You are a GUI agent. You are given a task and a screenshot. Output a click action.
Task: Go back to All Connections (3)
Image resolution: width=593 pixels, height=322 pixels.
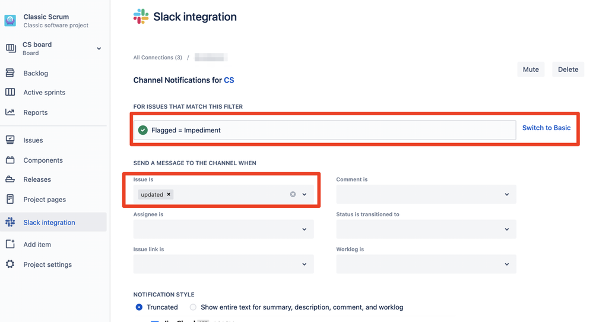(157, 58)
